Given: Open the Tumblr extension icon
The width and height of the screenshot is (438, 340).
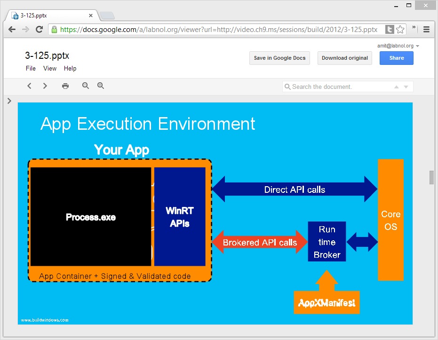Looking at the screenshot, I should click(390, 29).
